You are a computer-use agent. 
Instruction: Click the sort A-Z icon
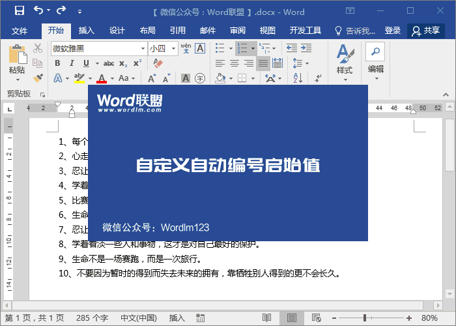298,78
